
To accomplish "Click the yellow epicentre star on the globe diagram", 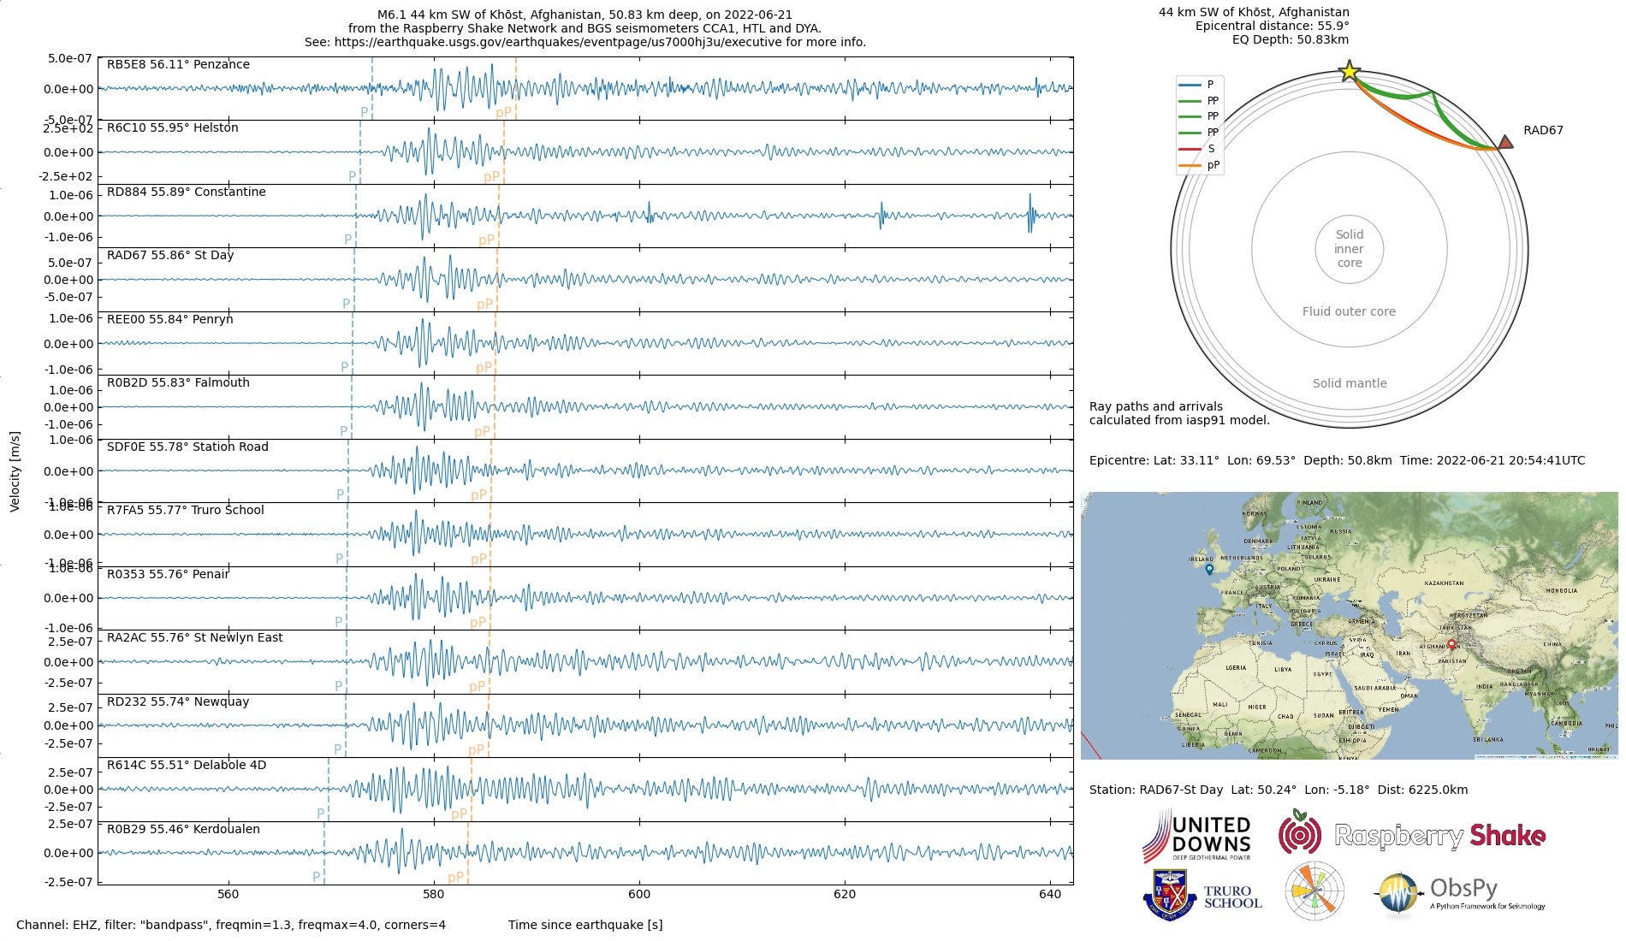I will pos(1350,71).
